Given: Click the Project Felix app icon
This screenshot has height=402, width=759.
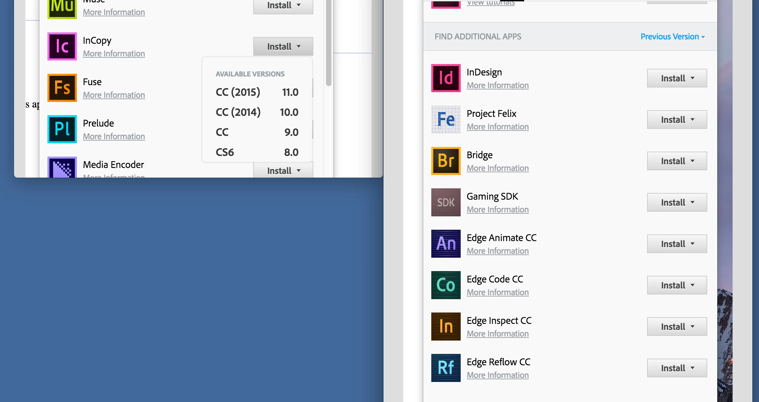Looking at the screenshot, I should (446, 120).
